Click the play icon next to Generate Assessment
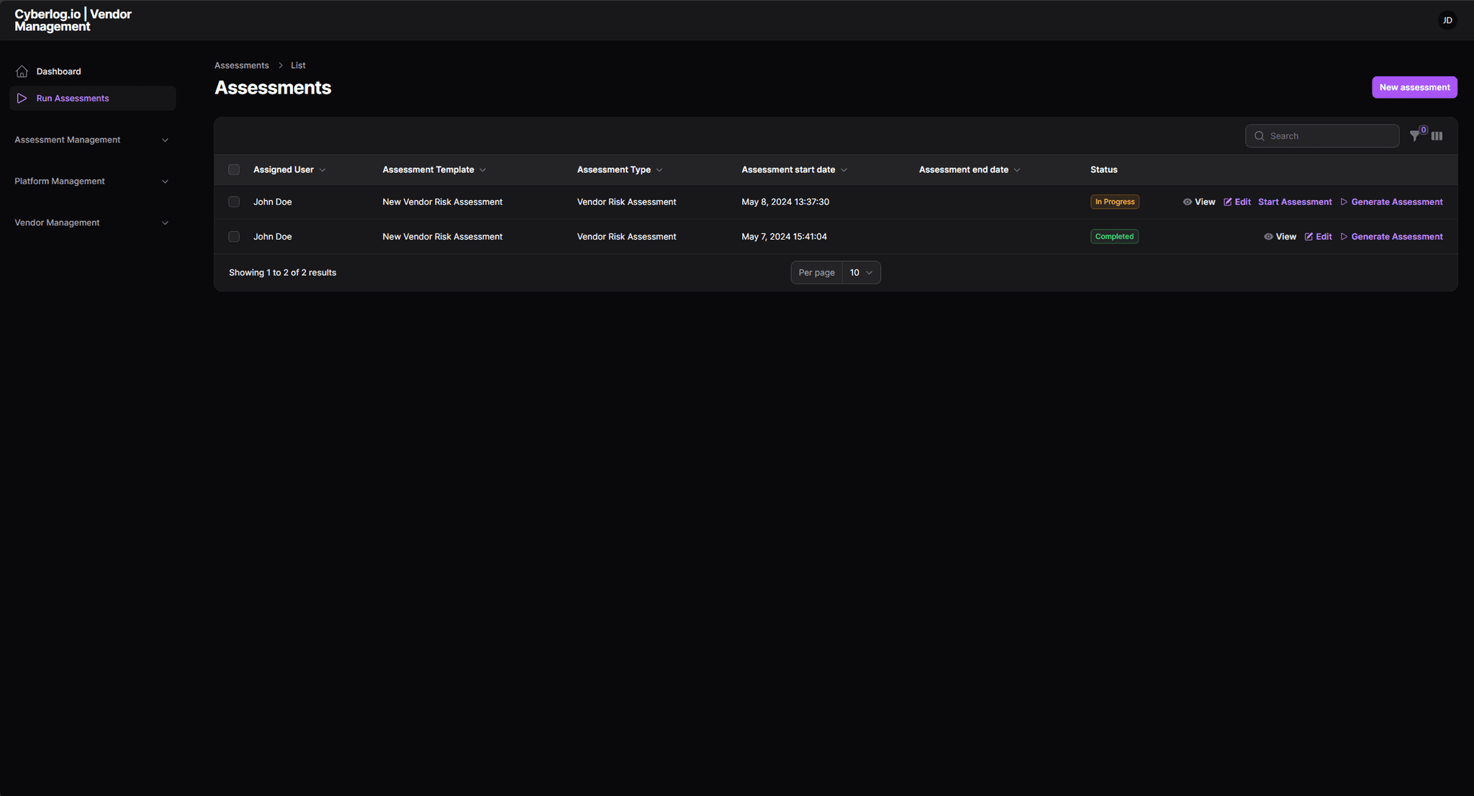Image resolution: width=1474 pixels, height=796 pixels. click(x=1344, y=202)
